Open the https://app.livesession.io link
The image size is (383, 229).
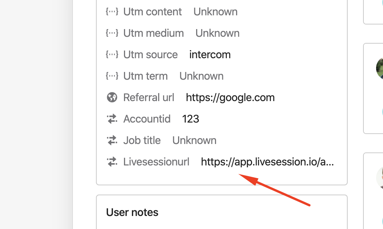coord(267,162)
